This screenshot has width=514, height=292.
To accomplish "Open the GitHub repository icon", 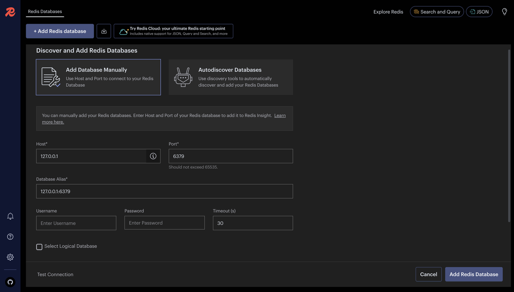I will pos(10,282).
